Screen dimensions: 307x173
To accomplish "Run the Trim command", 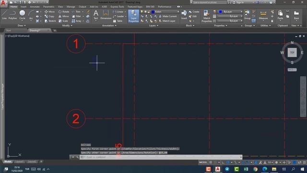I will coord(76,12).
